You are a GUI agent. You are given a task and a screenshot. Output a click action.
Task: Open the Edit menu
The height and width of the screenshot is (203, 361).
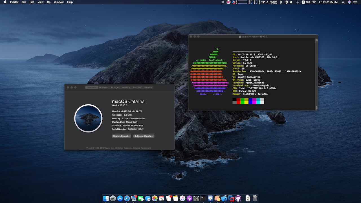(x=32, y=2)
